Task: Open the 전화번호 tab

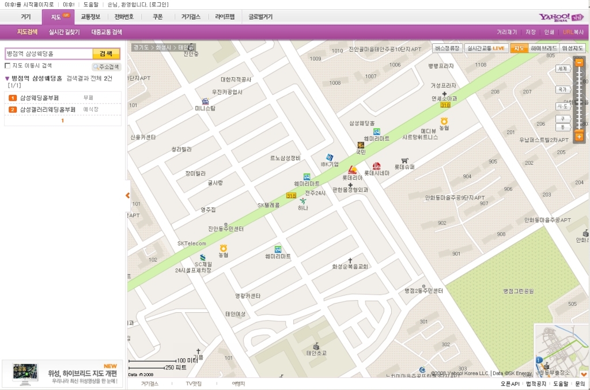Action: click(x=124, y=17)
